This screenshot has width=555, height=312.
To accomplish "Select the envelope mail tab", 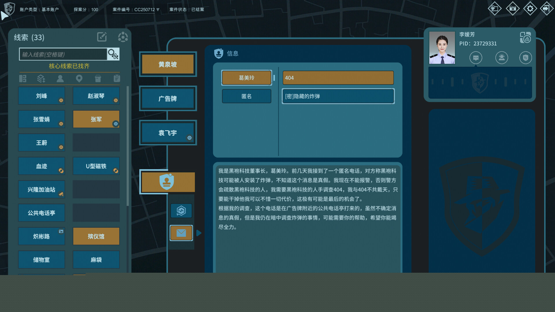I will point(181,233).
